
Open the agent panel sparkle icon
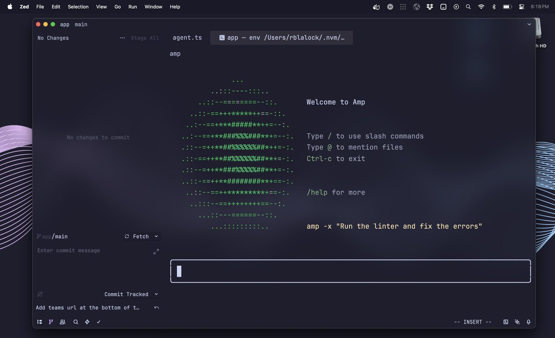(517, 322)
